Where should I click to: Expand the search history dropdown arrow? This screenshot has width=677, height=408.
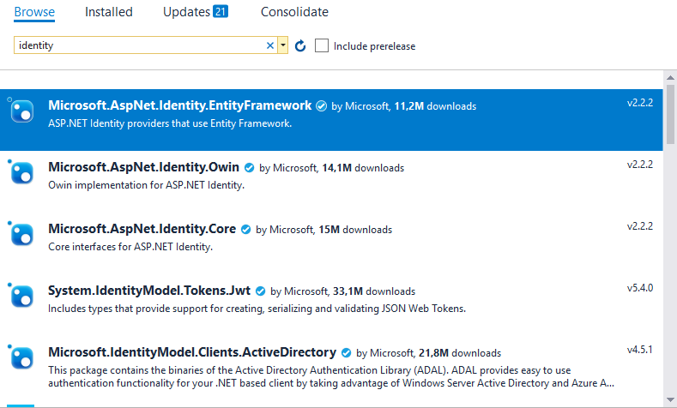[x=283, y=45]
